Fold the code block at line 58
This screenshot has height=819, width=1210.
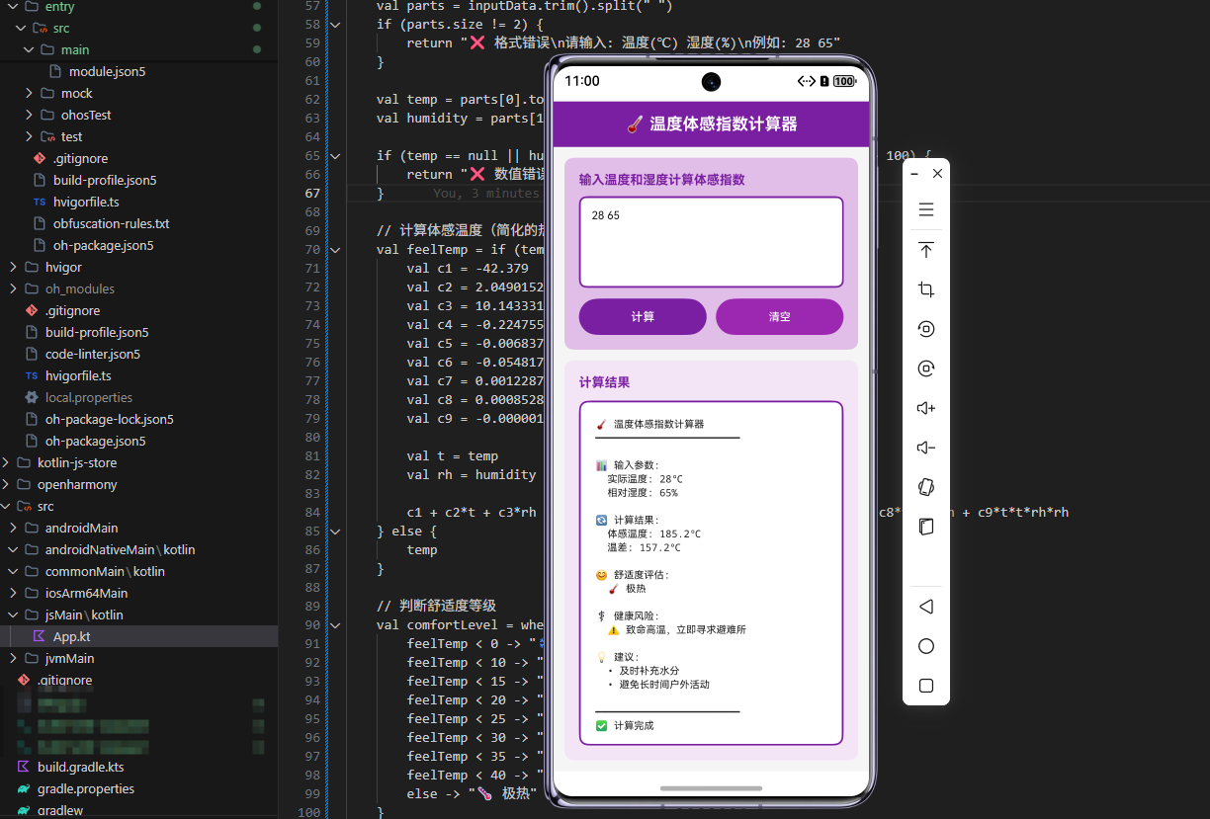[335, 25]
